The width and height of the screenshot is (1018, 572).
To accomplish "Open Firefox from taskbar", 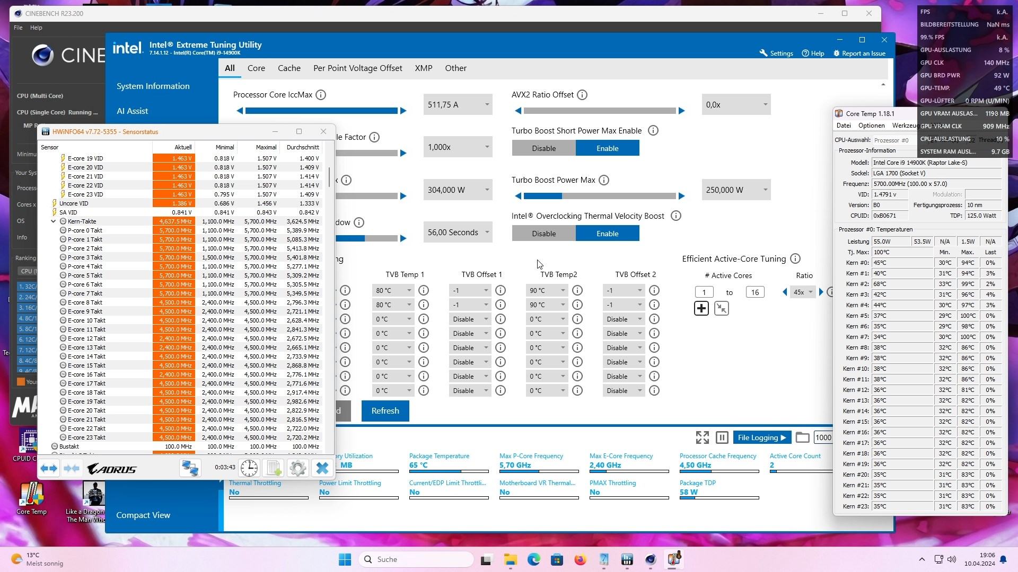I will coord(580,559).
